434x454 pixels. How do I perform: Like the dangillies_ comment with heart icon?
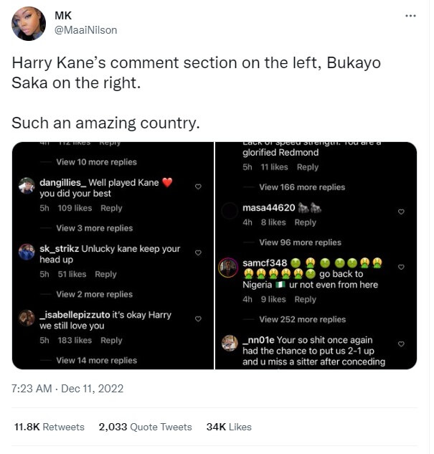tap(198, 186)
